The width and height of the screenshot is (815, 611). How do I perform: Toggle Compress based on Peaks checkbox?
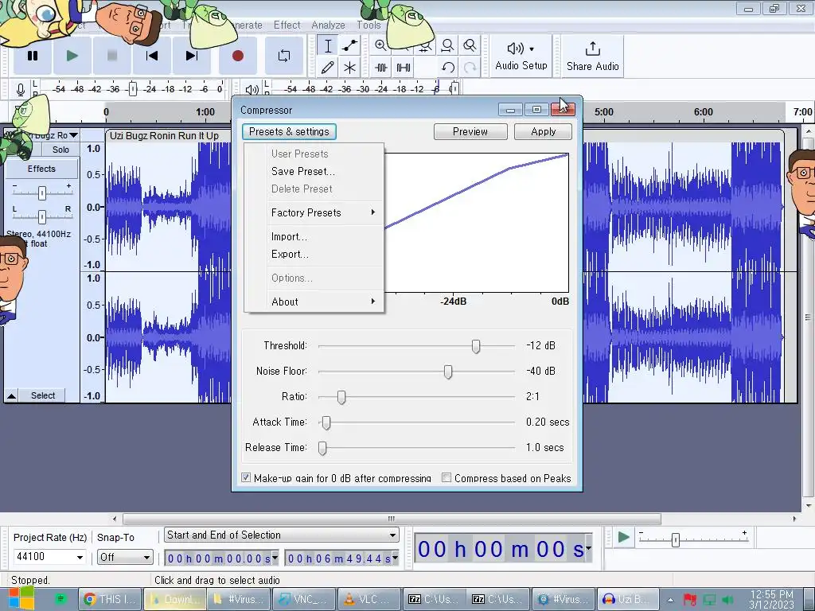pyautogui.click(x=446, y=477)
